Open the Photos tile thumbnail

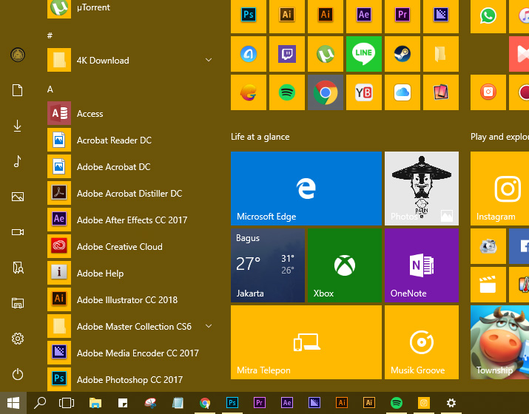click(421, 189)
